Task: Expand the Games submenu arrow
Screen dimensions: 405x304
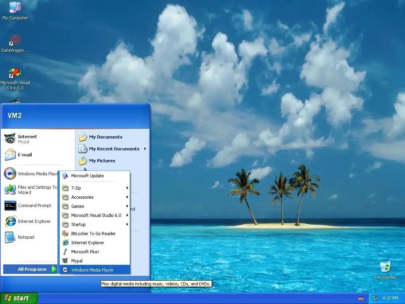Action: pos(127,206)
